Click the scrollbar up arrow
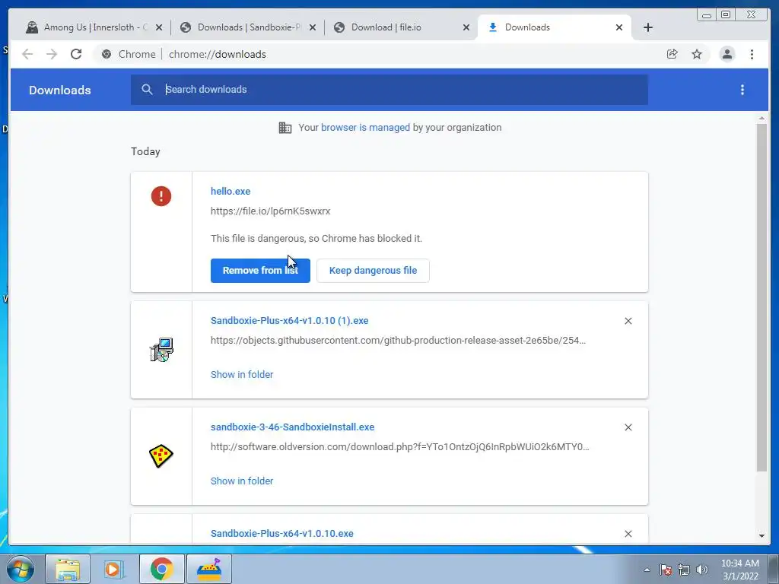Screen dimensions: 779x584 (762, 118)
